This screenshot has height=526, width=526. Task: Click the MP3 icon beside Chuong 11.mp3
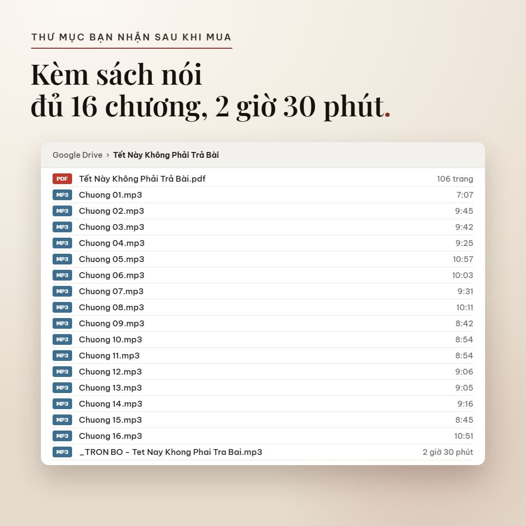tap(62, 356)
